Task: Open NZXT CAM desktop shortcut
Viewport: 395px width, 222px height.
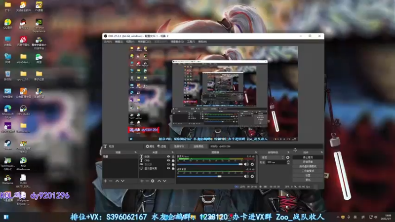Action: [x=8, y=128]
